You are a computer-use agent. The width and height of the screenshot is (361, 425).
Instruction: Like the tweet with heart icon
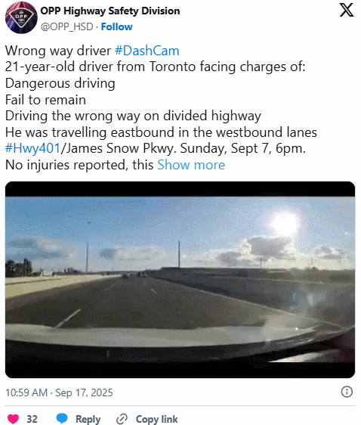click(x=13, y=419)
